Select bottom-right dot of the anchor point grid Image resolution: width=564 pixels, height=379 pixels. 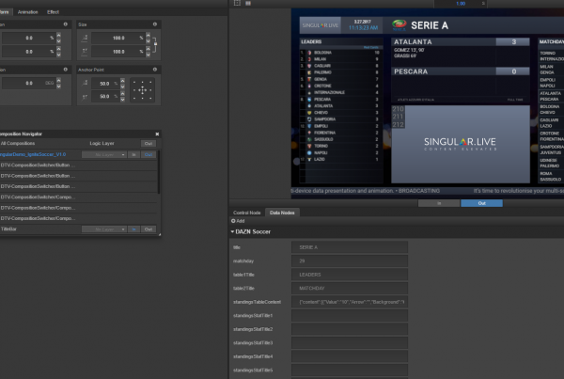tap(150, 98)
